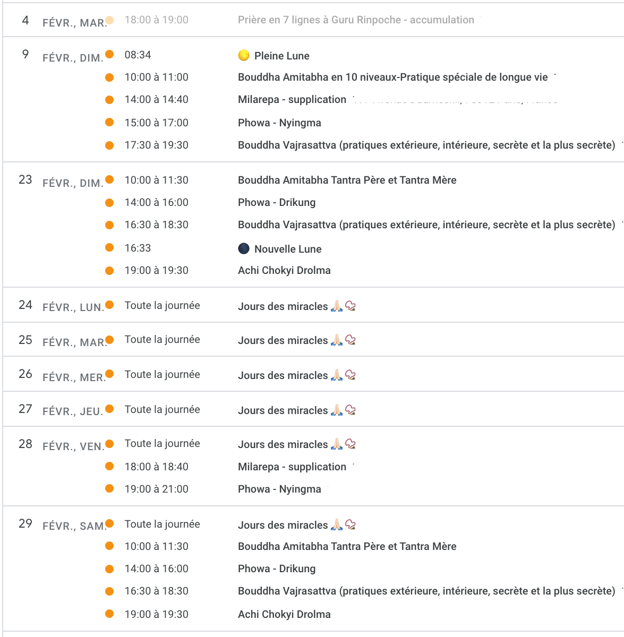This screenshot has width=624, height=637.
Task: Select the date number 28
Action: coord(25,444)
